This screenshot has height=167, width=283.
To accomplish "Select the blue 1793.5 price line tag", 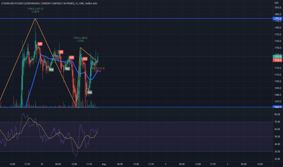I will click(278, 19).
